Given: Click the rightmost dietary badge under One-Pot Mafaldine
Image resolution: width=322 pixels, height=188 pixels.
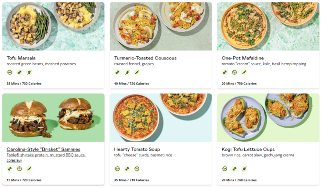Looking at the screenshot, I should (244, 72).
